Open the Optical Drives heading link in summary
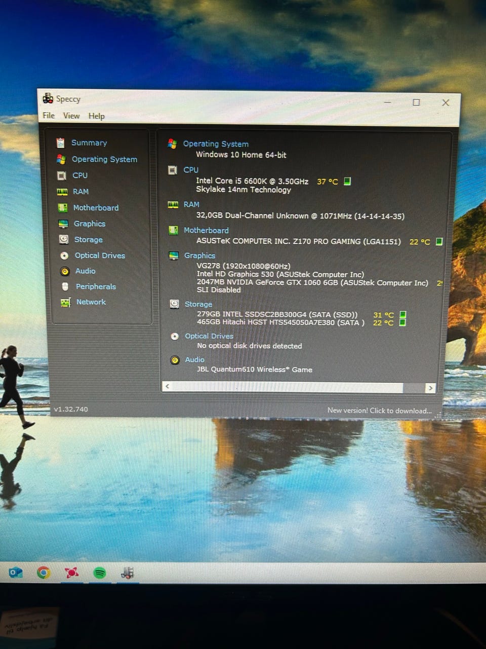 click(x=209, y=336)
